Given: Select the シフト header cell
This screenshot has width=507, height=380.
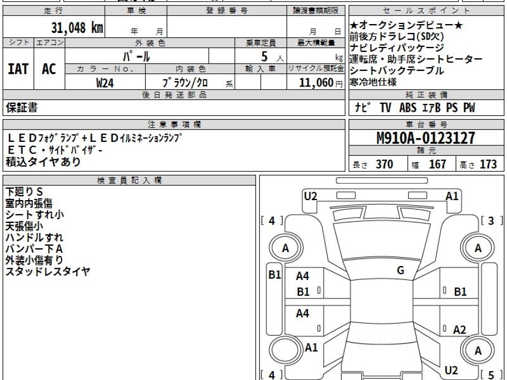Looking at the screenshot, I should (x=18, y=43).
